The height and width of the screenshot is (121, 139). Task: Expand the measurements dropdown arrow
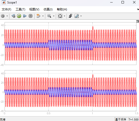(x=81, y=16)
